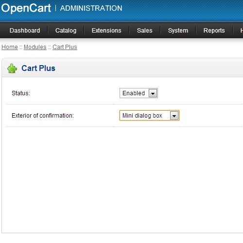Click the OpenCart logo

pos(26,8)
